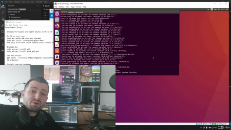This screenshot has width=231, height=130.
Task: Open VirtualBox File menu
Action: [56, 7]
